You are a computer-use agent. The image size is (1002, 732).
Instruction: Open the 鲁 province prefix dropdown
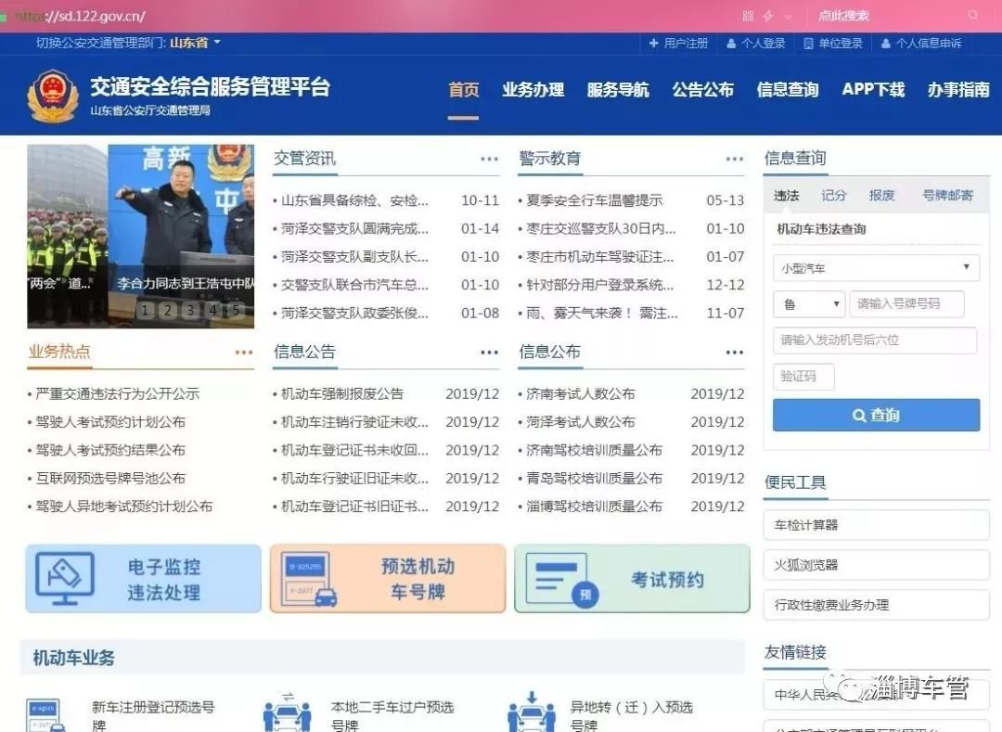coord(809,304)
